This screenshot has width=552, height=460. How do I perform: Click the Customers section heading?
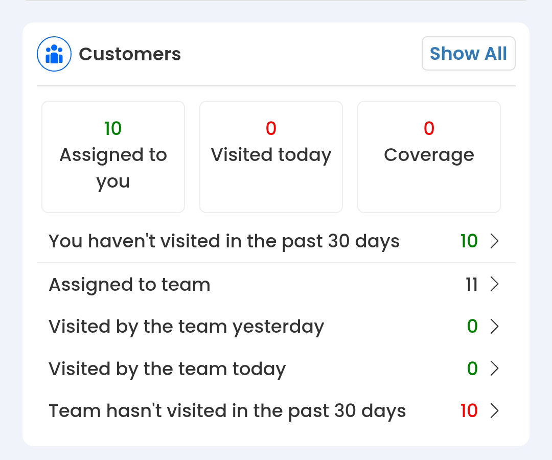pyautogui.click(x=130, y=54)
